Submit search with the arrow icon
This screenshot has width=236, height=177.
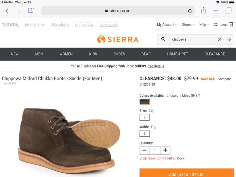click(229, 39)
